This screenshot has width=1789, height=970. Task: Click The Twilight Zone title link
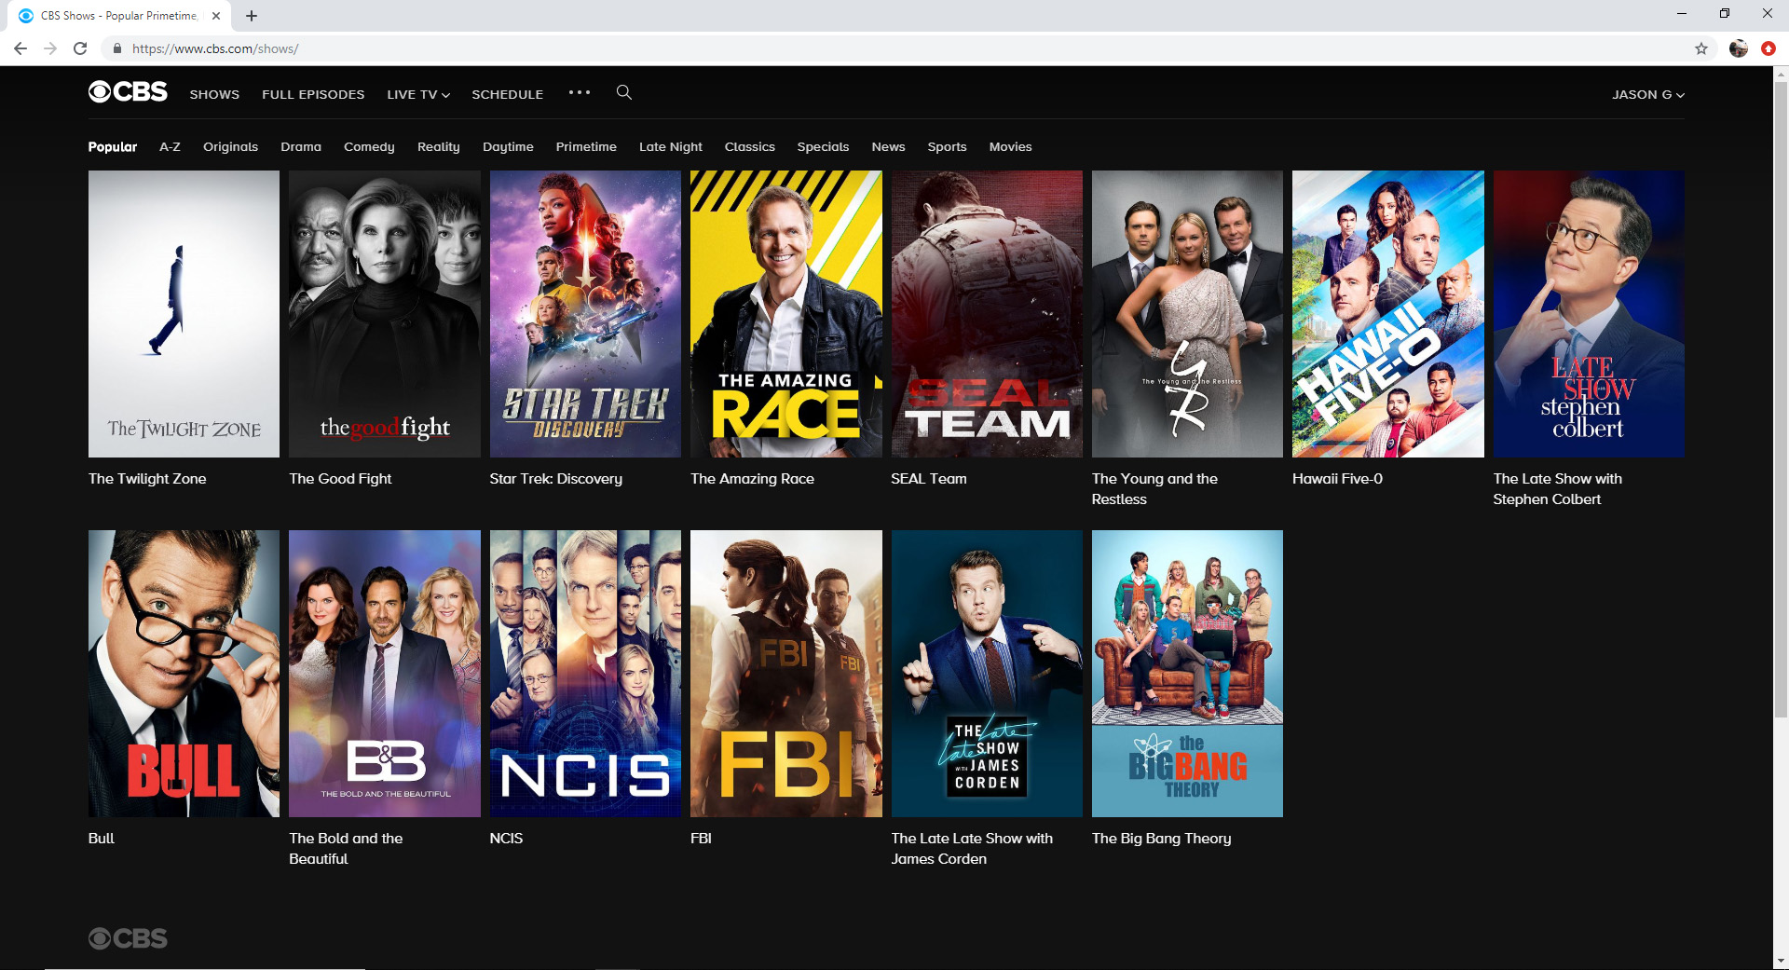tap(147, 478)
